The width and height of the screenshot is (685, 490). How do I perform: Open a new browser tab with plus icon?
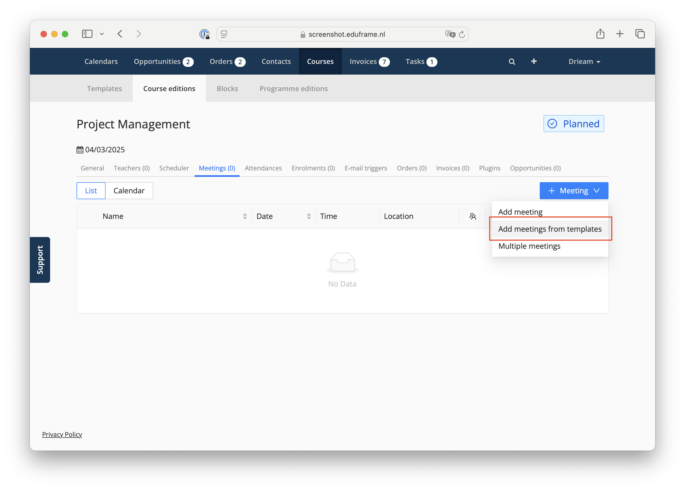click(x=619, y=34)
